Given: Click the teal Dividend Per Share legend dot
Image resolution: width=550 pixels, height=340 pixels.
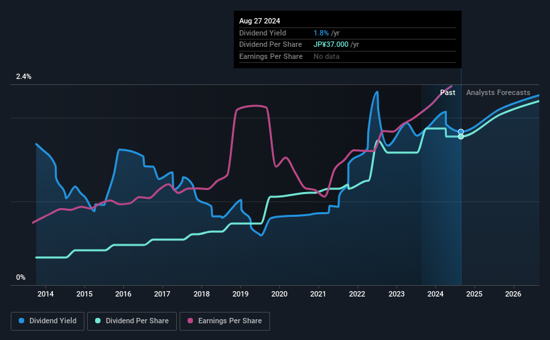Looking at the screenshot, I should [98, 321].
